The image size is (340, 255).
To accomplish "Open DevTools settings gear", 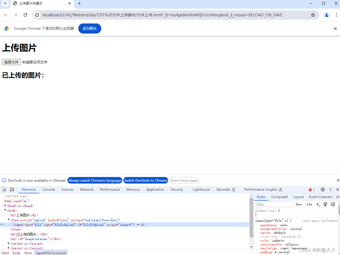I will [x=323, y=190].
